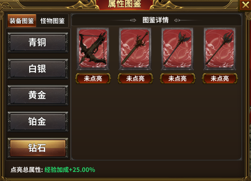Select the winged staff equipment card

tap(177, 49)
